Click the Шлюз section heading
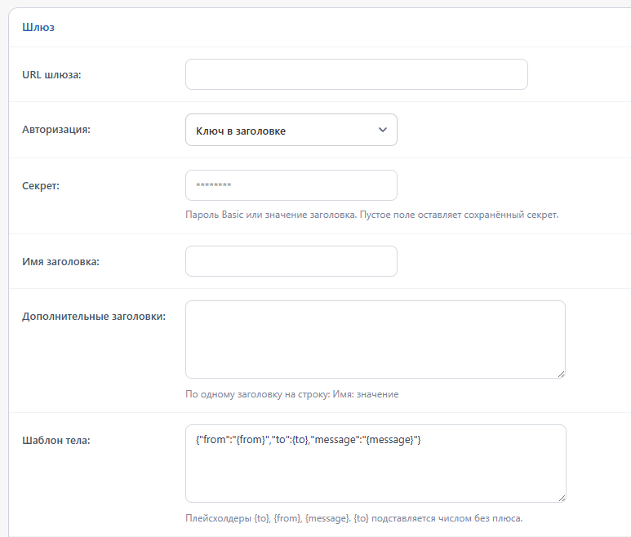The width and height of the screenshot is (631, 537). [x=38, y=28]
